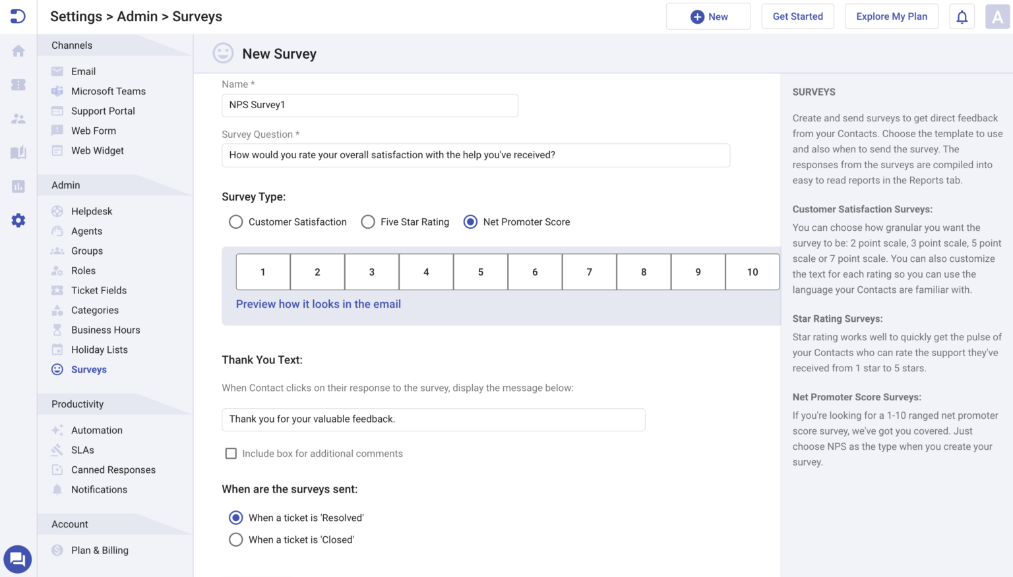
Task: Switch to the Canned Responses settings page
Action: (x=113, y=470)
